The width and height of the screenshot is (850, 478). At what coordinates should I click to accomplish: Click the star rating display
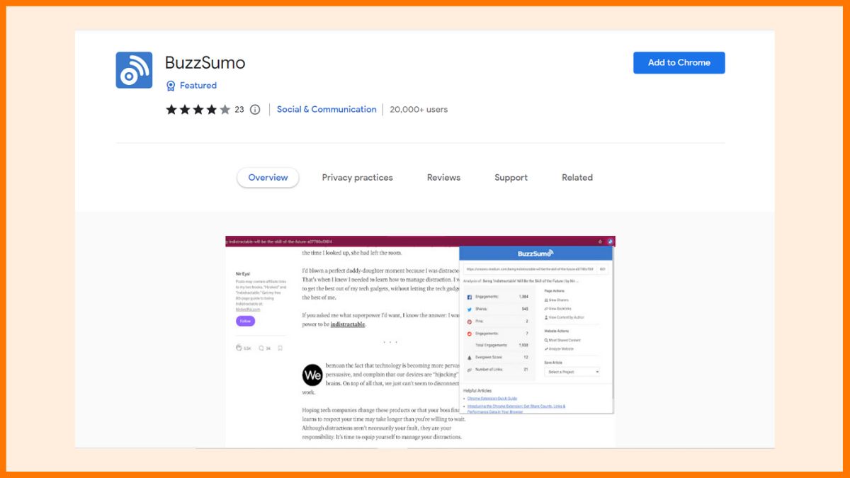(198, 110)
